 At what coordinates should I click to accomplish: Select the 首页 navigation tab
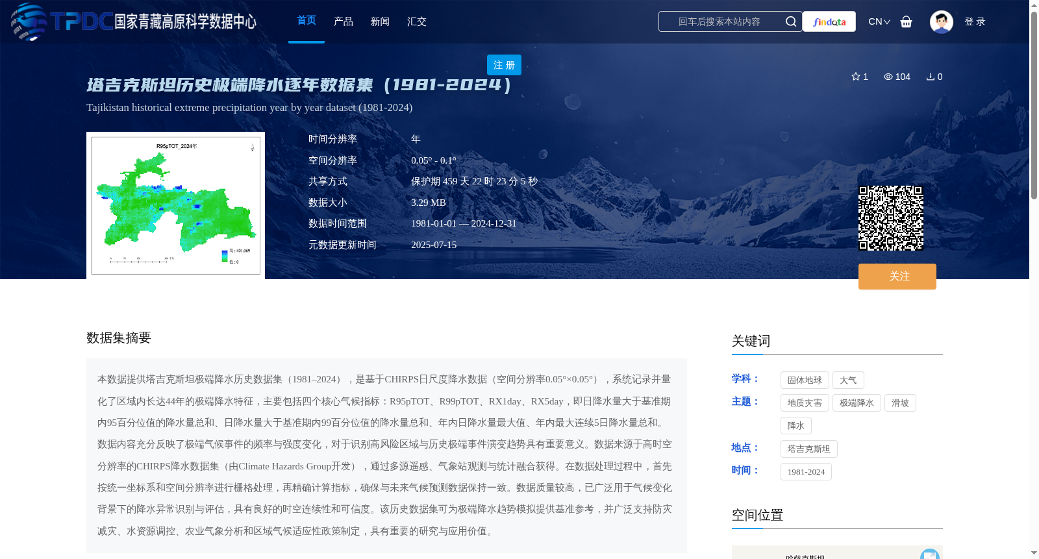point(307,21)
